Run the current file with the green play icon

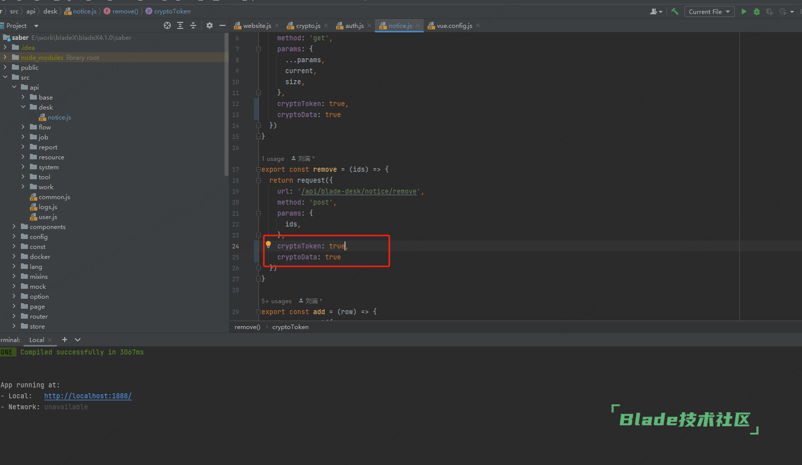click(x=744, y=11)
